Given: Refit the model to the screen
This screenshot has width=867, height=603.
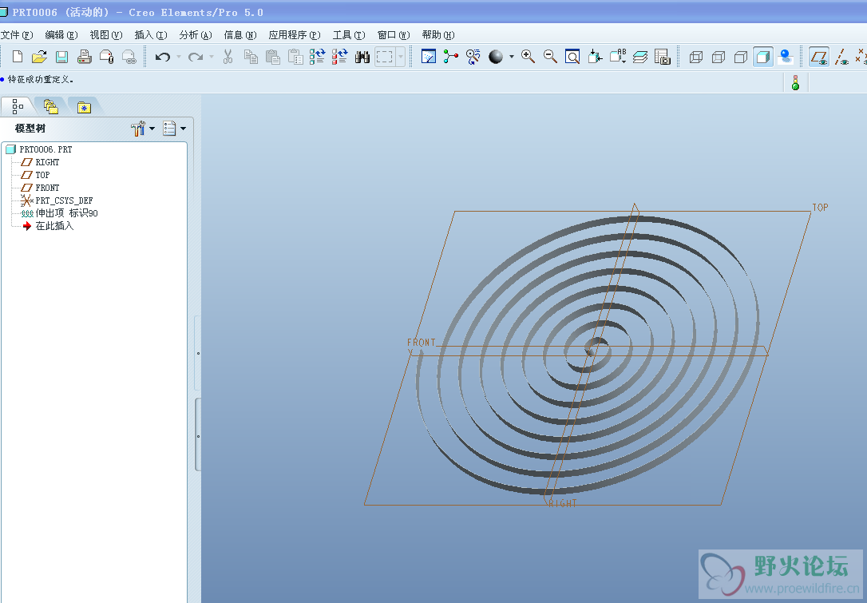Looking at the screenshot, I should [572, 57].
